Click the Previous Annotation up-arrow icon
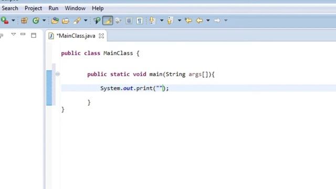The width and height of the screenshot is (336, 189). [170, 20]
